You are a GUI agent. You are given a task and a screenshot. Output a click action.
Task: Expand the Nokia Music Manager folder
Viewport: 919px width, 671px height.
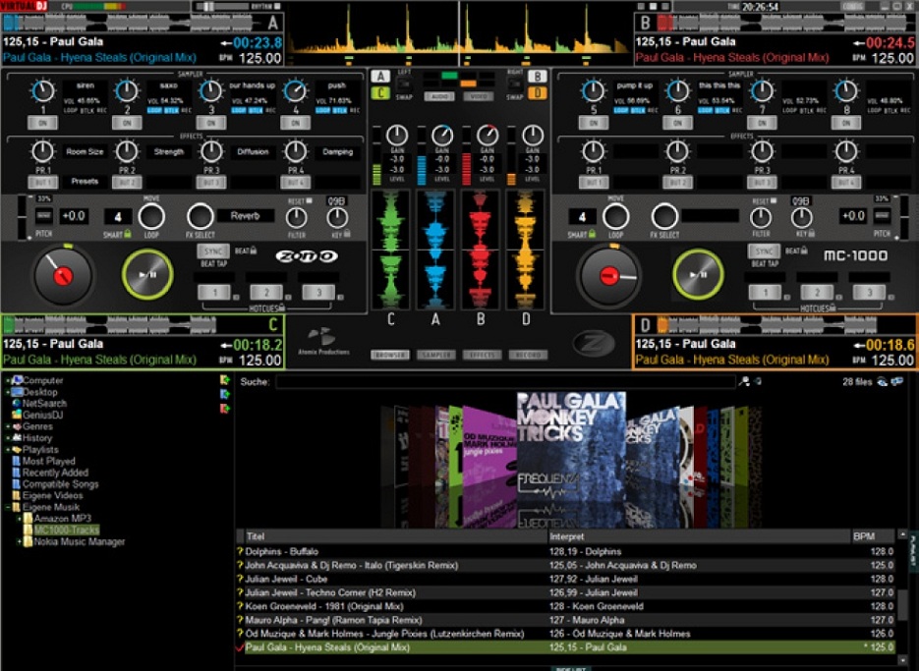click(x=20, y=542)
